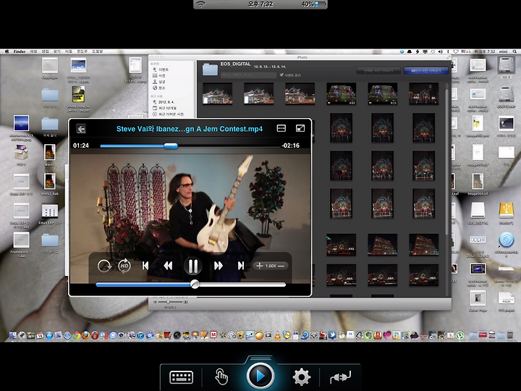
Task: Open the Finder menu in the Mac menu bar
Action: (20, 51)
